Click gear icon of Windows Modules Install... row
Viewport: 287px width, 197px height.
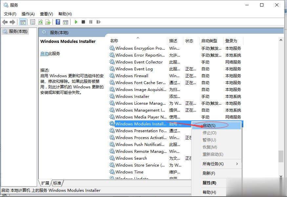112,124
